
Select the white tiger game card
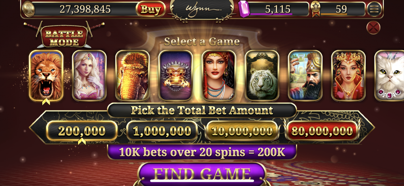(x=262, y=76)
